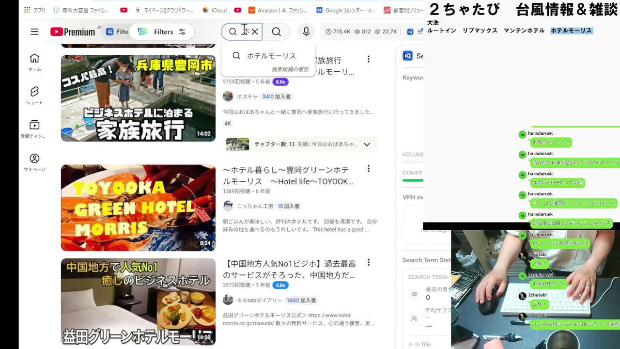Click the vidIQ icon right of 22.7K

[410, 32]
